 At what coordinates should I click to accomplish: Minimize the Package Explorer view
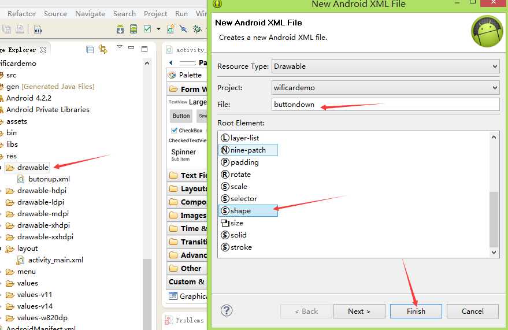[x=131, y=47]
